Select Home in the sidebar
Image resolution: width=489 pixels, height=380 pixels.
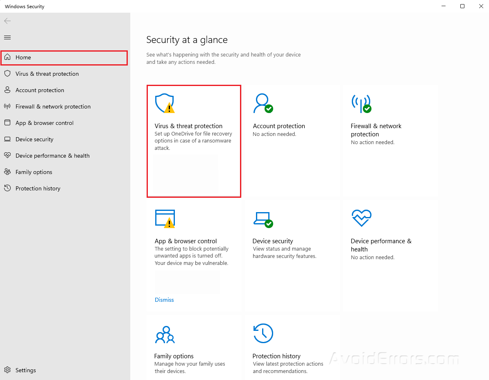pyautogui.click(x=23, y=58)
